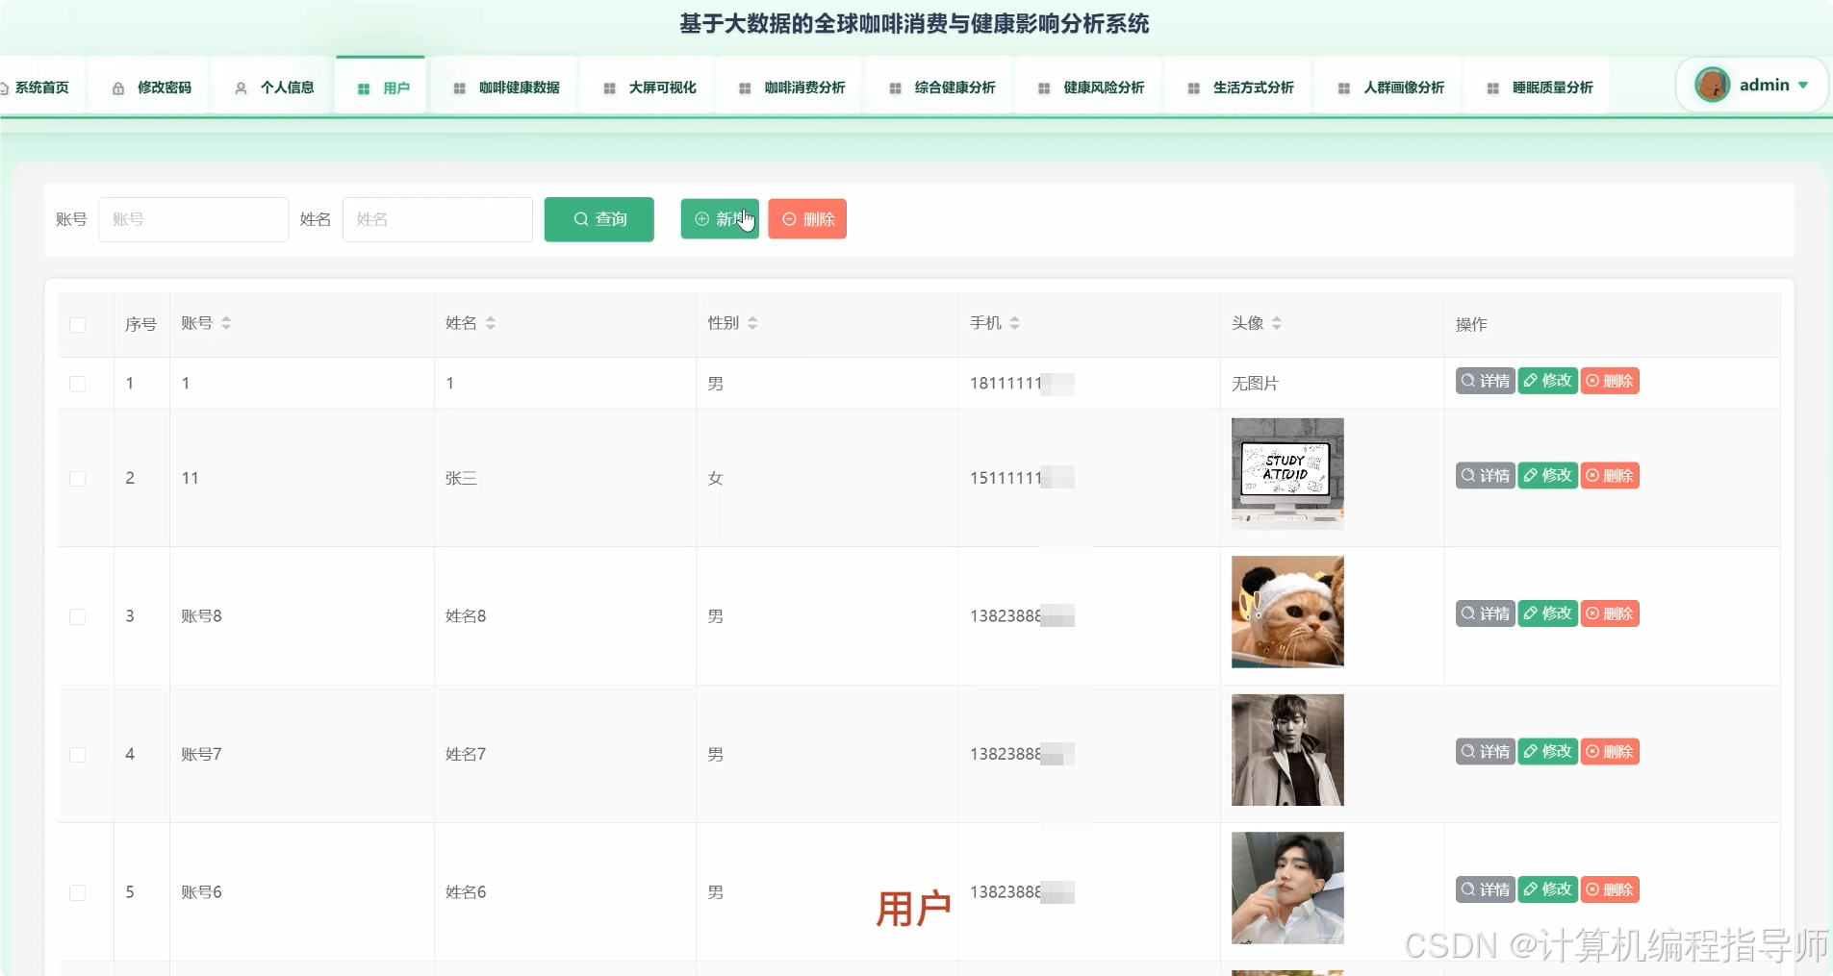Viewport: 1833px width, 976px height.
Task: Check the select-all checkbox in table header
Action: pos(78,325)
